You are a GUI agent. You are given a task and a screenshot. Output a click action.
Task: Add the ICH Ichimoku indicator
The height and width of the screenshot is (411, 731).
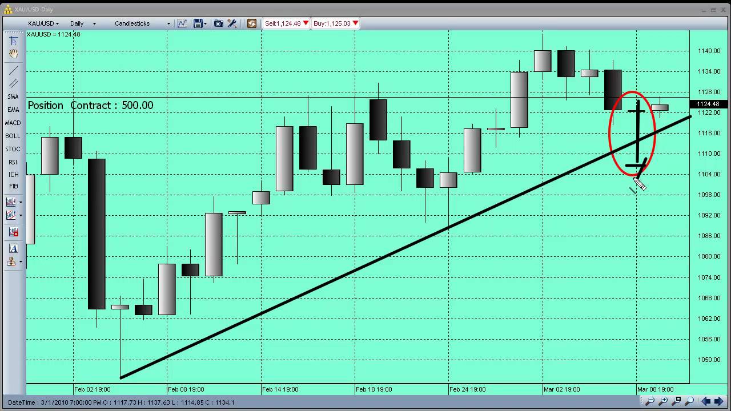tap(13, 175)
